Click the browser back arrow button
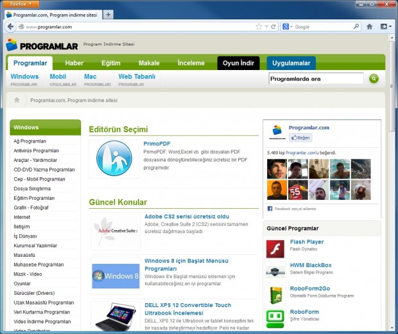The height and width of the screenshot is (334, 398). point(10,26)
